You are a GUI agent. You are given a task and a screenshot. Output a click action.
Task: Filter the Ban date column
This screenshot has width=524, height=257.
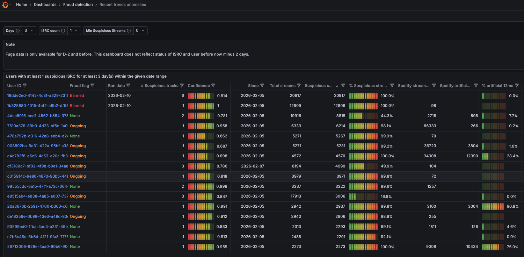tap(128, 86)
